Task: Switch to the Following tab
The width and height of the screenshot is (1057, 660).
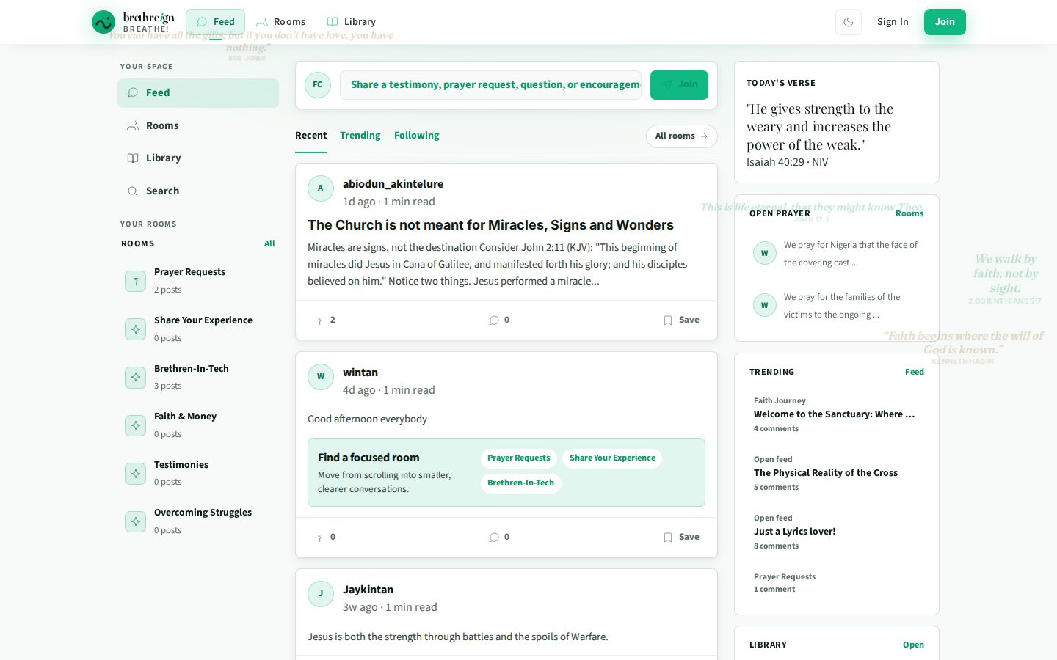Action: tap(417, 136)
